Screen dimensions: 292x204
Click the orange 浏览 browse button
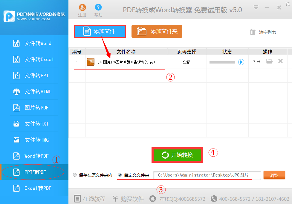[274, 175]
